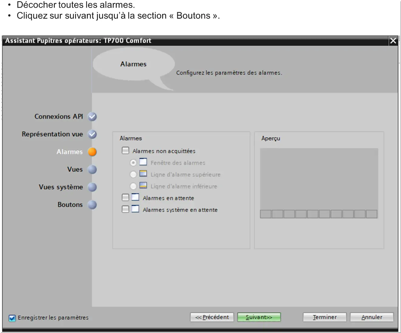The width and height of the screenshot is (401, 333).
Task: Click the Aperçu preview area
Action: tap(319, 183)
